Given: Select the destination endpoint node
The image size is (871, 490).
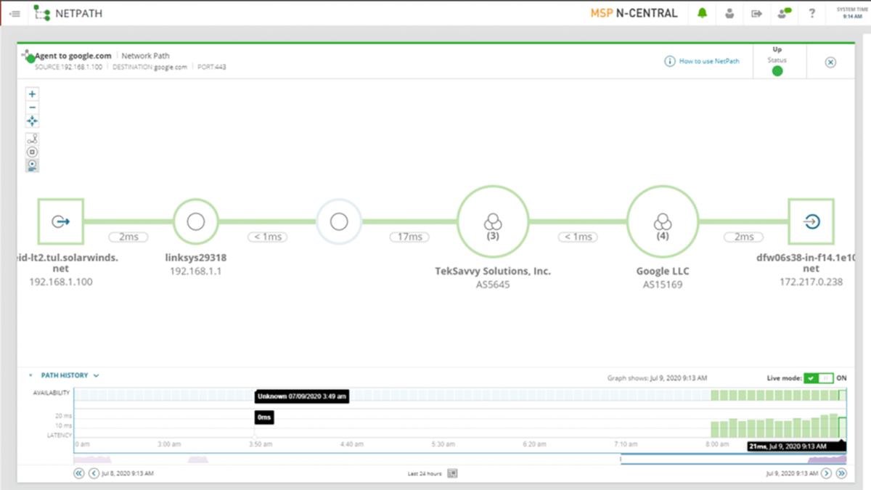Looking at the screenshot, I should pyautogui.click(x=811, y=221).
